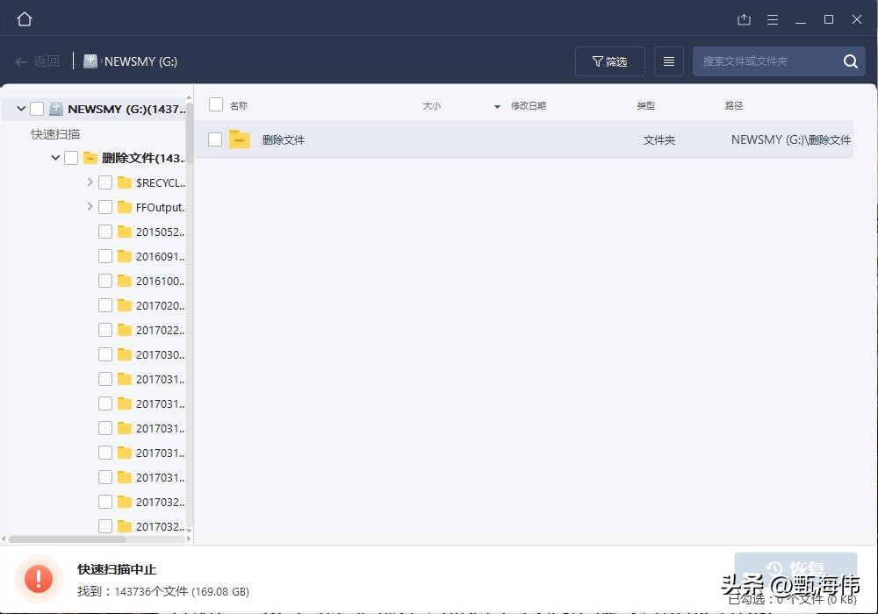The width and height of the screenshot is (878, 614).
Task: Click the home icon in title bar
Action: pyautogui.click(x=24, y=18)
